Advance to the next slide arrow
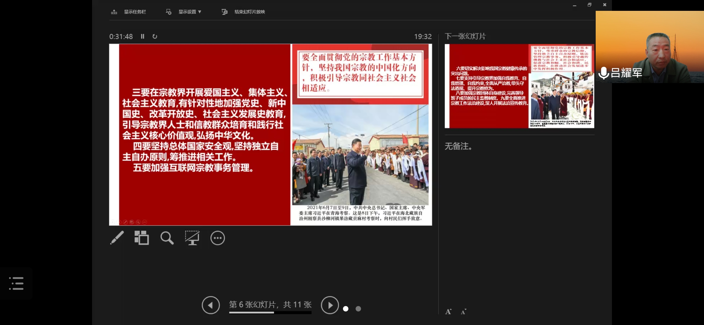Image resolution: width=704 pixels, height=325 pixels. pyautogui.click(x=330, y=305)
